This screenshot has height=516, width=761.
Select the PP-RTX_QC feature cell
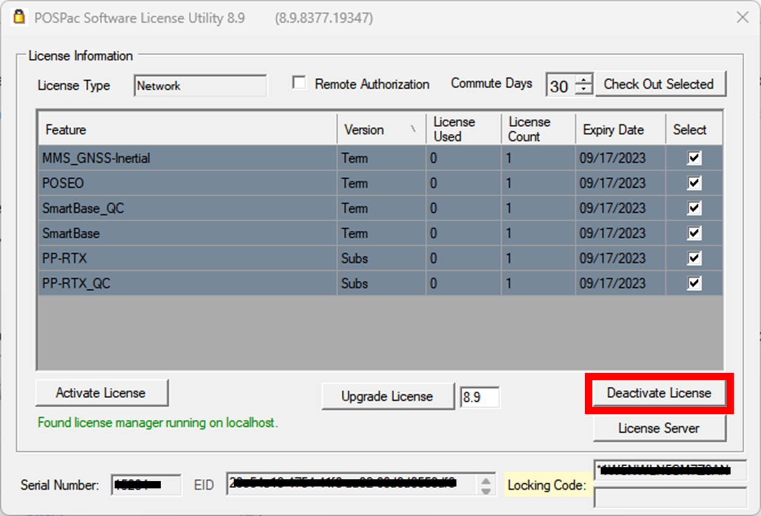pyautogui.click(x=187, y=283)
